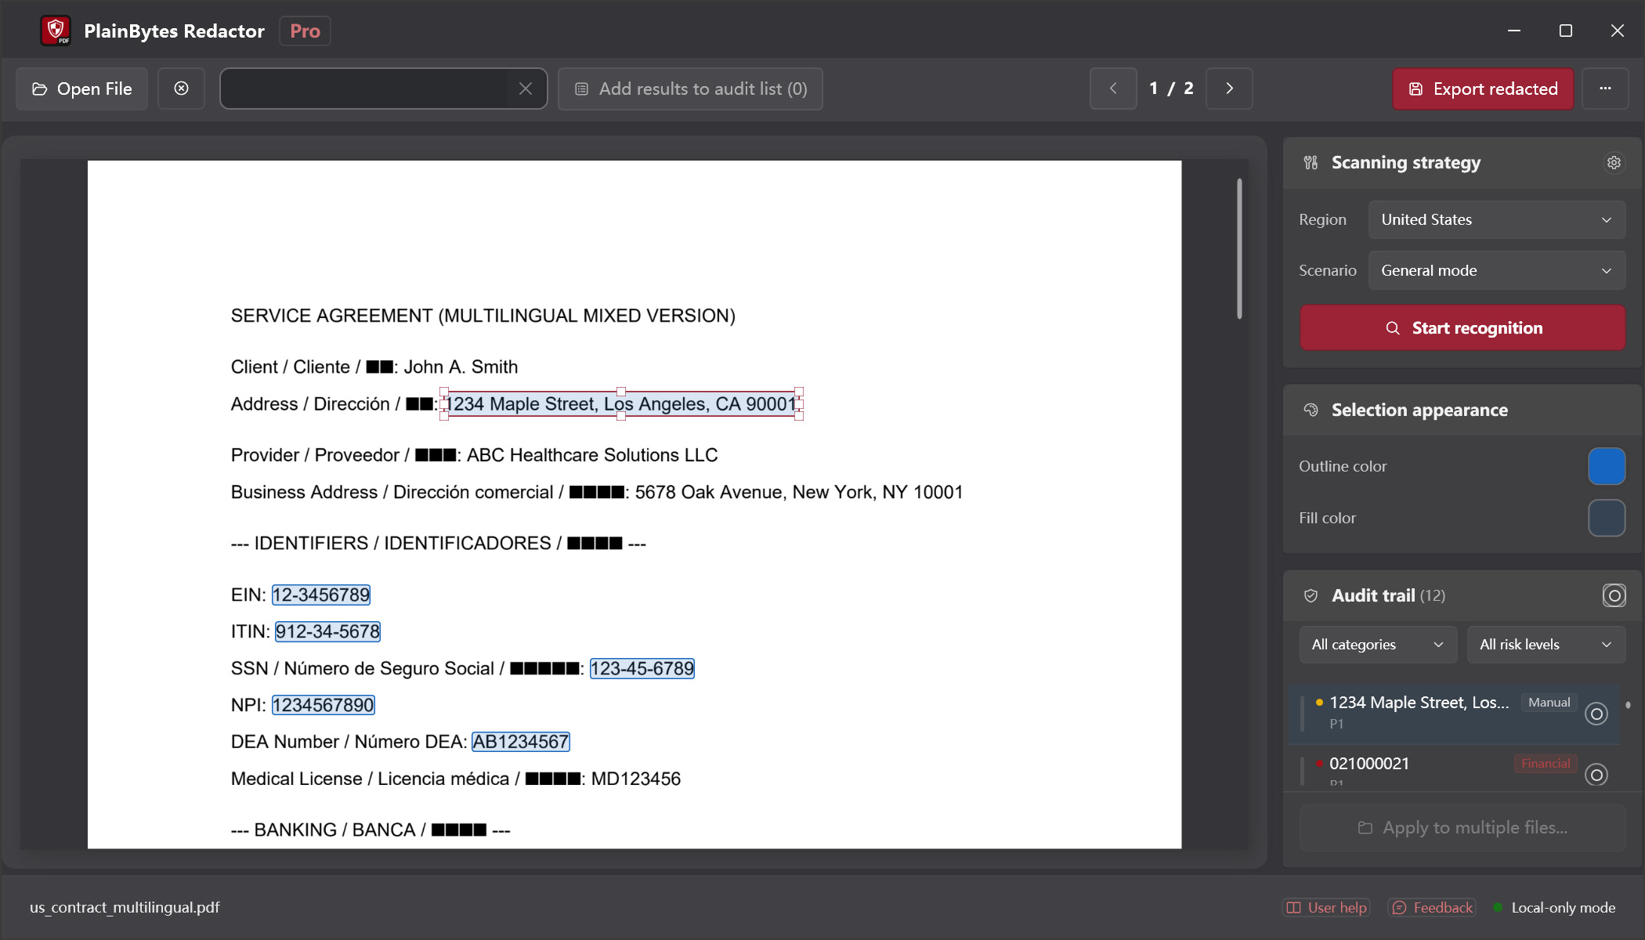Open the more options ellipsis menu
The width and height of the screenshot is (1645, 940).
point(1605,89)
